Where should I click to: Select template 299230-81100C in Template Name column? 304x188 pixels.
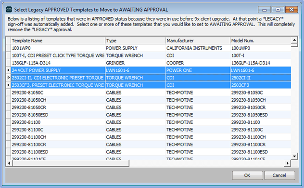58,130
